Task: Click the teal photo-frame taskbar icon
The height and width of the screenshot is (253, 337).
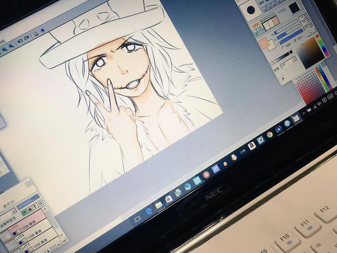Action: click(x=197, y=181)
